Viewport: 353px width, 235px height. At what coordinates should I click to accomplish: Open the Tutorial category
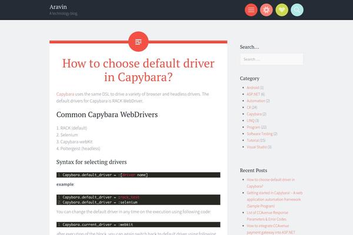pyautogui.click(x=253, y=140)
